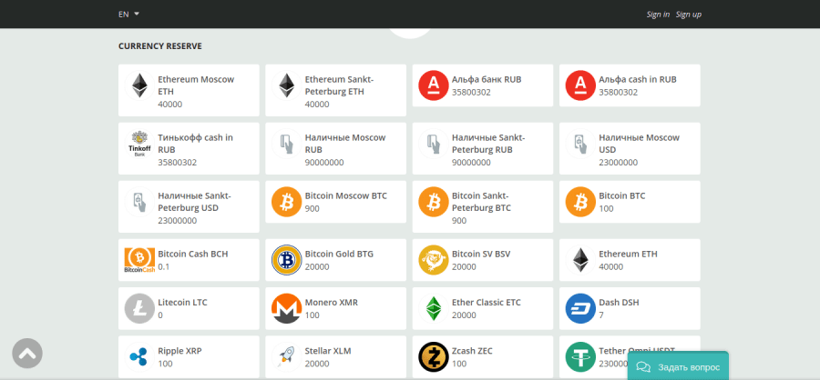This screenshot has height=380, width=820.
Task: Open the Sign up link
Action: (688, 15)
